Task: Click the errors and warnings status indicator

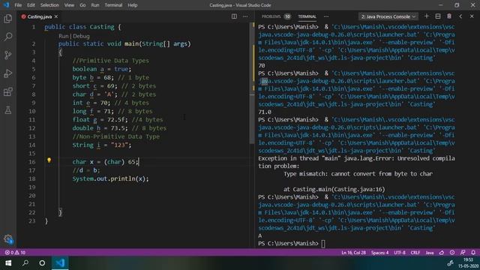Action: tap(15, 253)
